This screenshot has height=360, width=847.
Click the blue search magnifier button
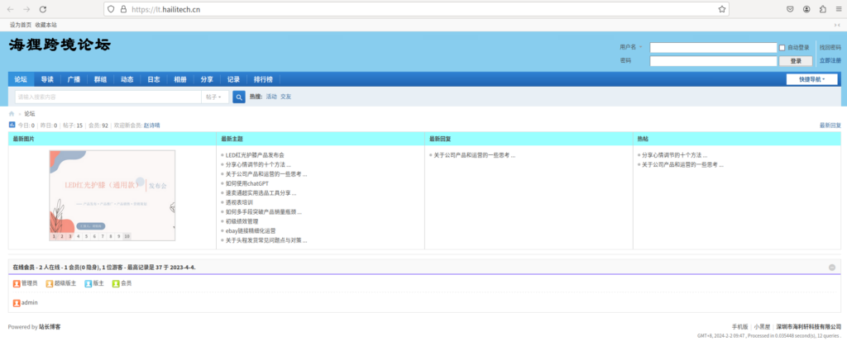click(239, 97)
